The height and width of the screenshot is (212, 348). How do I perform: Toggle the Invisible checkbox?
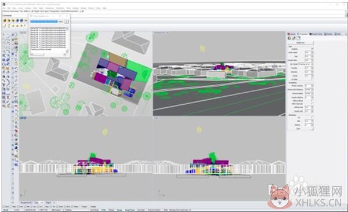[x=312, y=79]
